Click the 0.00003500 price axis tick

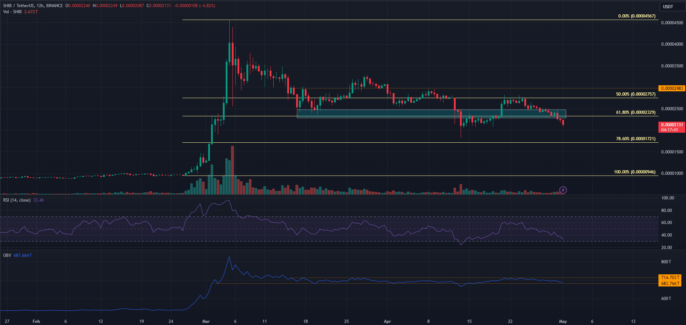click(672, 66)
